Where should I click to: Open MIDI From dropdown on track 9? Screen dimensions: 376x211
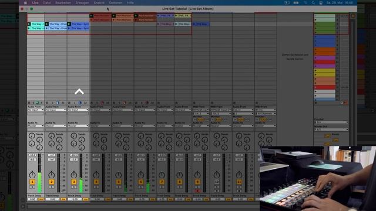coord(201,110)
